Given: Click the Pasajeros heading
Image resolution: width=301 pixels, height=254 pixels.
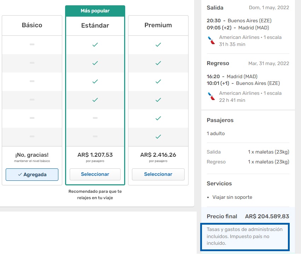Looking at the screenshot, I should tap(220, 120).
